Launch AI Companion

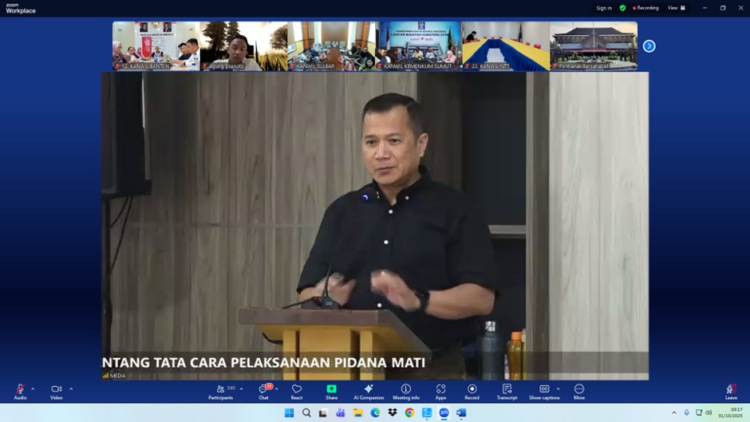coord(369,391)
